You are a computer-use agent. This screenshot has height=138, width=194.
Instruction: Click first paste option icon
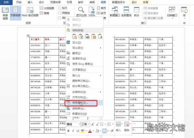[x=74, y=36]
